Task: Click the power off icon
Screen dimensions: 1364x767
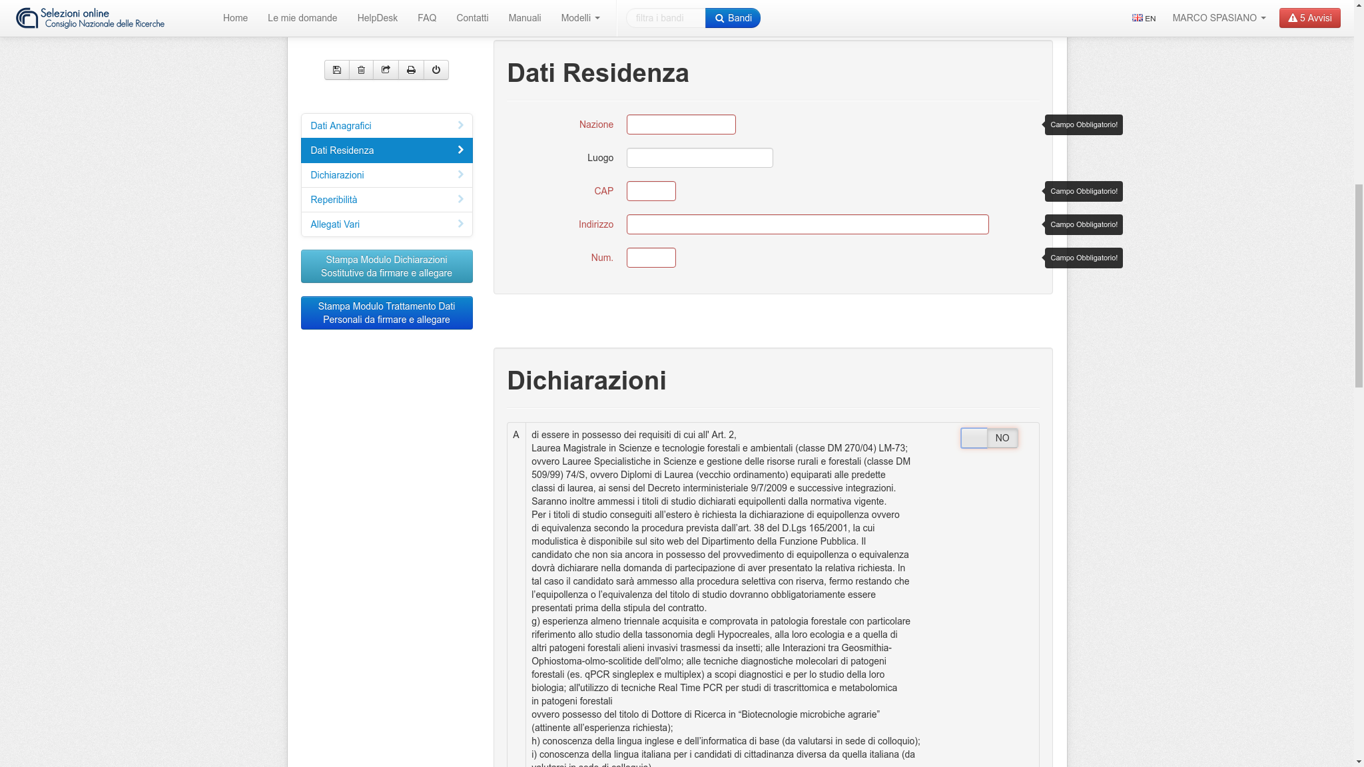Action: pos(436,70)
